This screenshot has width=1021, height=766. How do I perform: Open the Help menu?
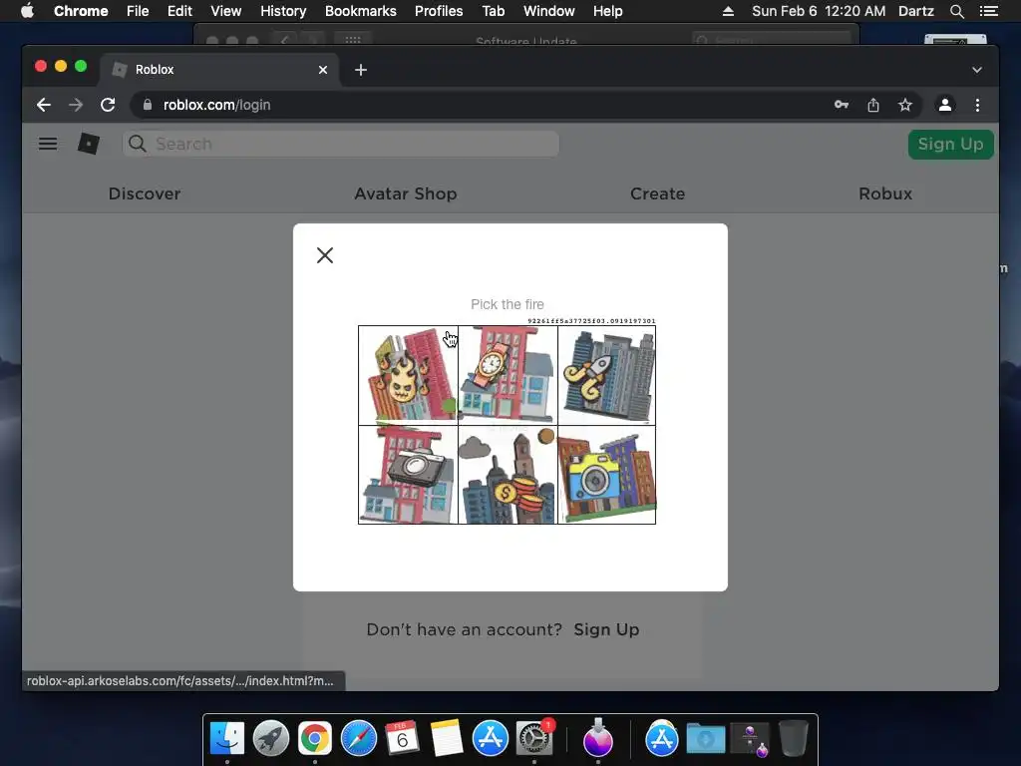click(607, 11)
